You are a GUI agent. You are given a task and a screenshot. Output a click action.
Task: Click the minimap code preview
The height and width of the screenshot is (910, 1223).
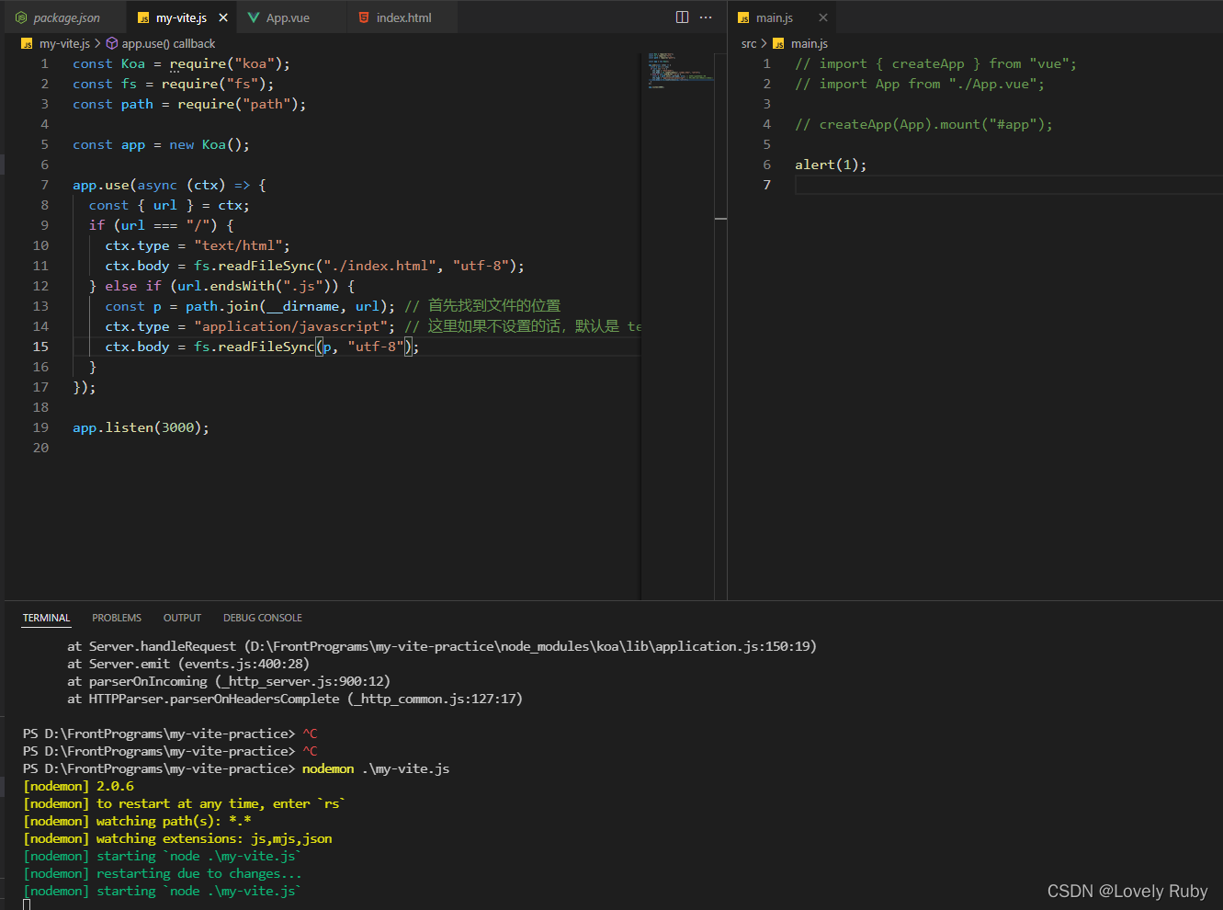coord(680,70)
